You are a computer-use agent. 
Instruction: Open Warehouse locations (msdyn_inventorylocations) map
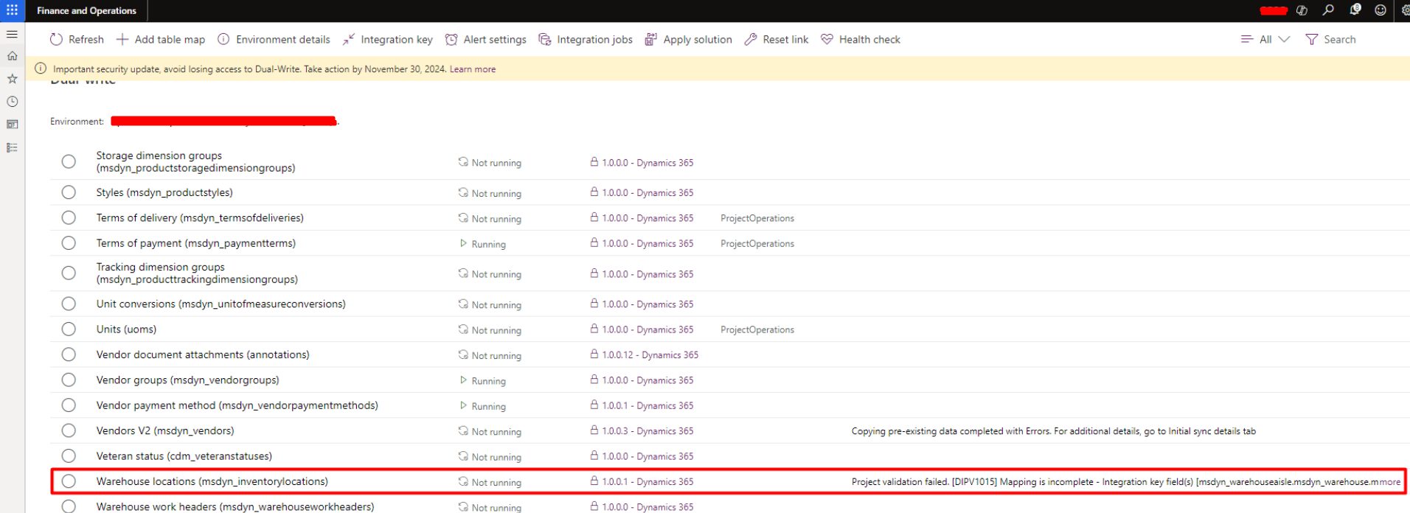[x=212, y=481]
